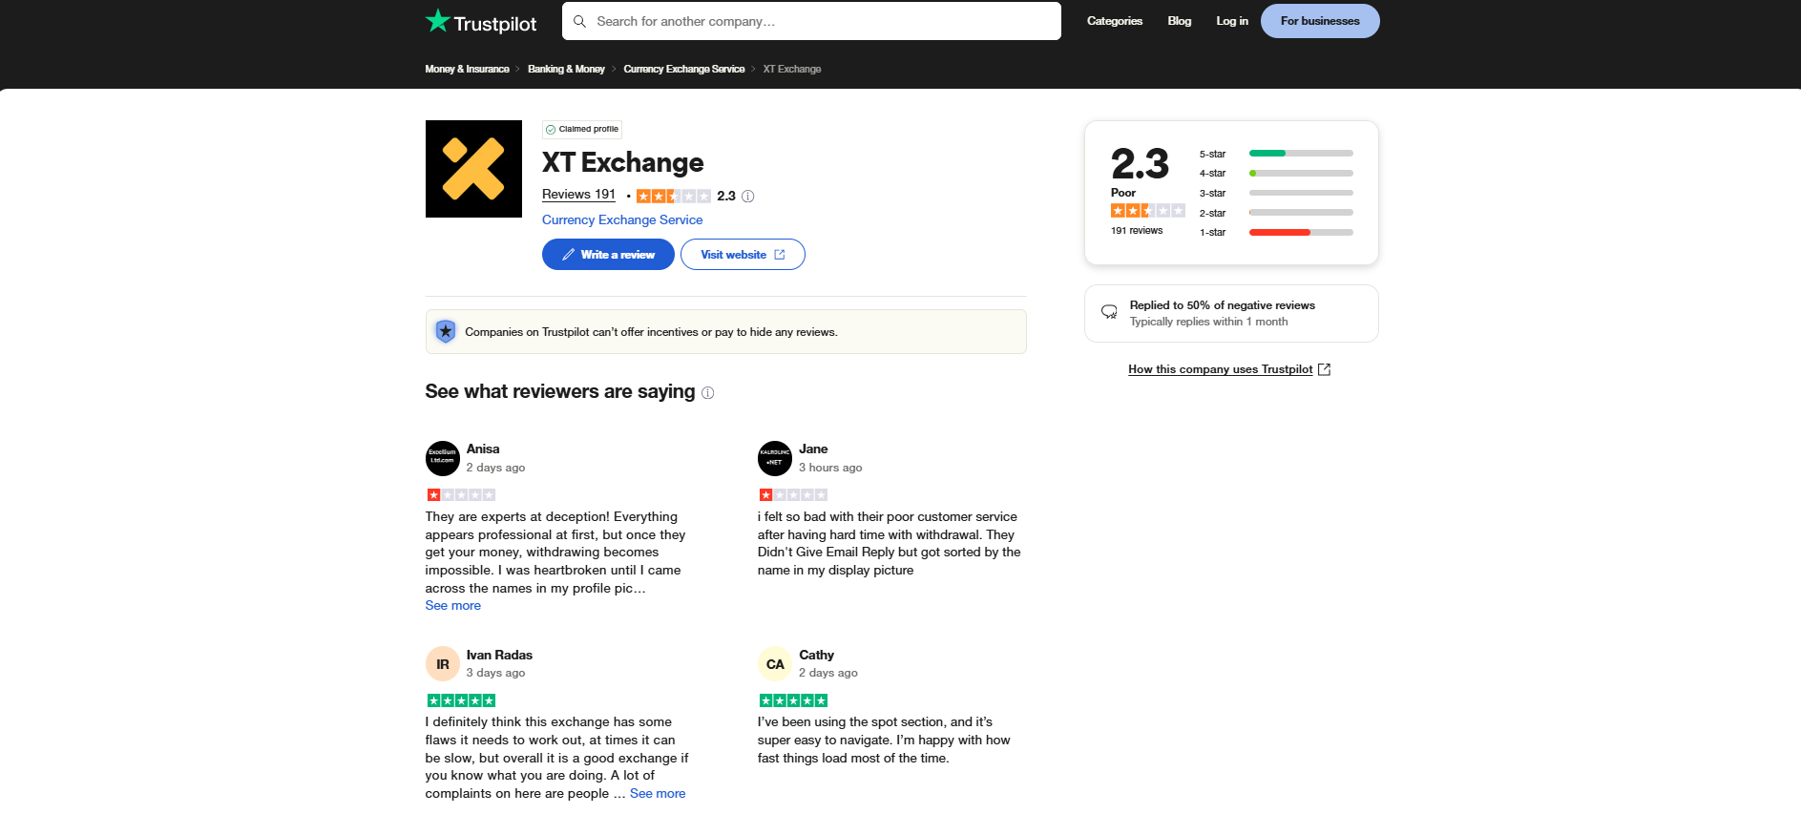
Task: Click the For businesses button
Action: (x=1320, y=21)
